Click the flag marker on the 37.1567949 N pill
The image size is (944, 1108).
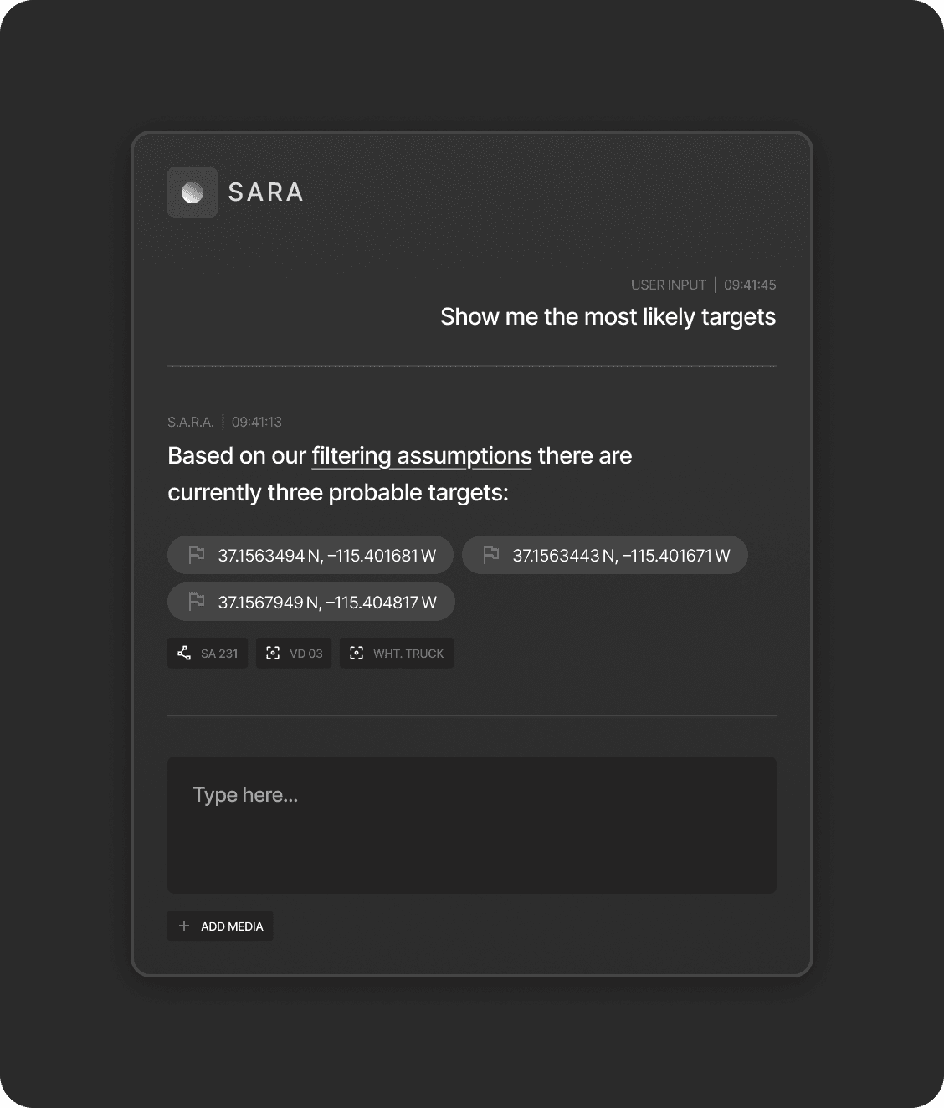pyautogui.click(x=196, y=601)
